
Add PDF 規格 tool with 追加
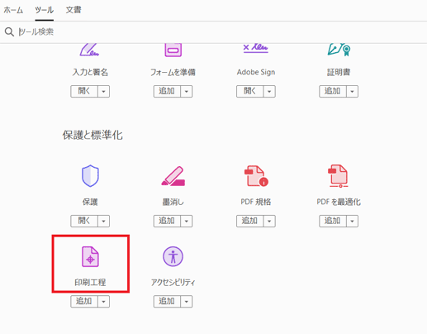[250, 221]
